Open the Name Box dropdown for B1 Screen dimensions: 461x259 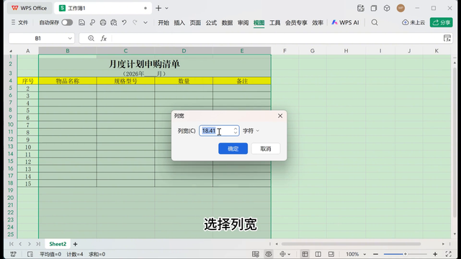coord(70,38)
